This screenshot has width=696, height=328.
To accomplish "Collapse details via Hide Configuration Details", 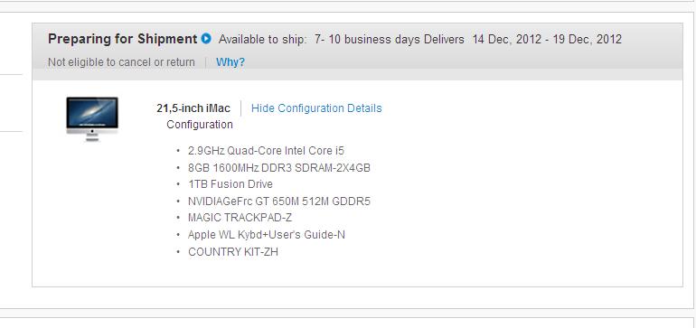I will click(316, 108).
